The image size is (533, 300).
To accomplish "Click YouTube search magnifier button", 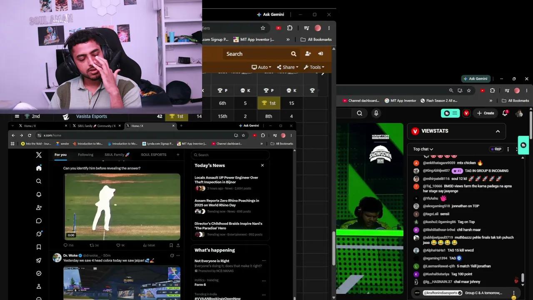I will 360,113.
